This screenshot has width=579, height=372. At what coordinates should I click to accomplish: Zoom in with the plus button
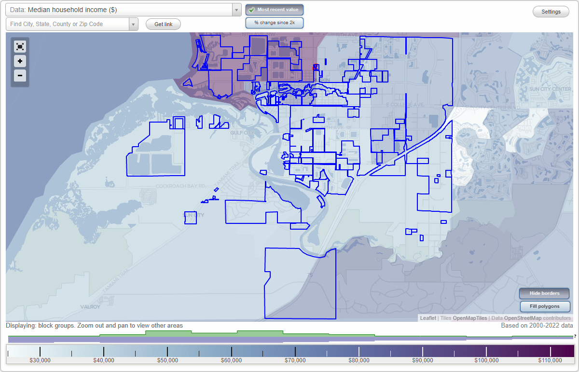click(20, 61)
